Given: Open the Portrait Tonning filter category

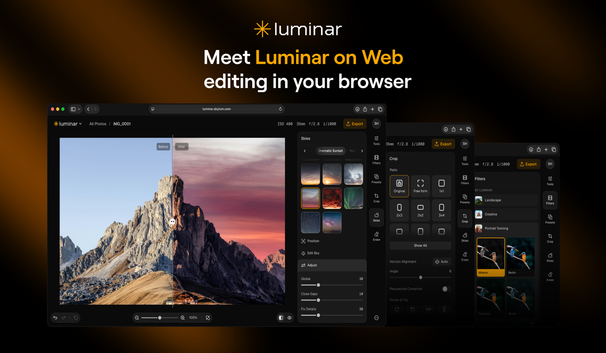Looking at the screenshot, I should [x=507, y=228].
